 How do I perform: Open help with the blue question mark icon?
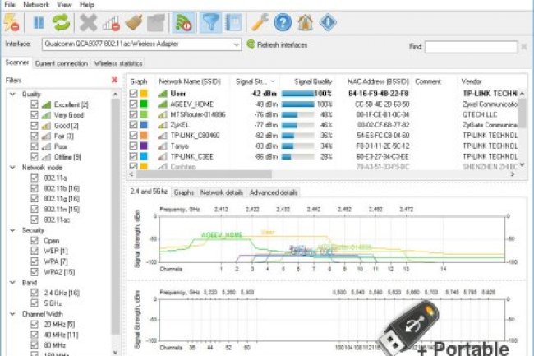(283, 22)
